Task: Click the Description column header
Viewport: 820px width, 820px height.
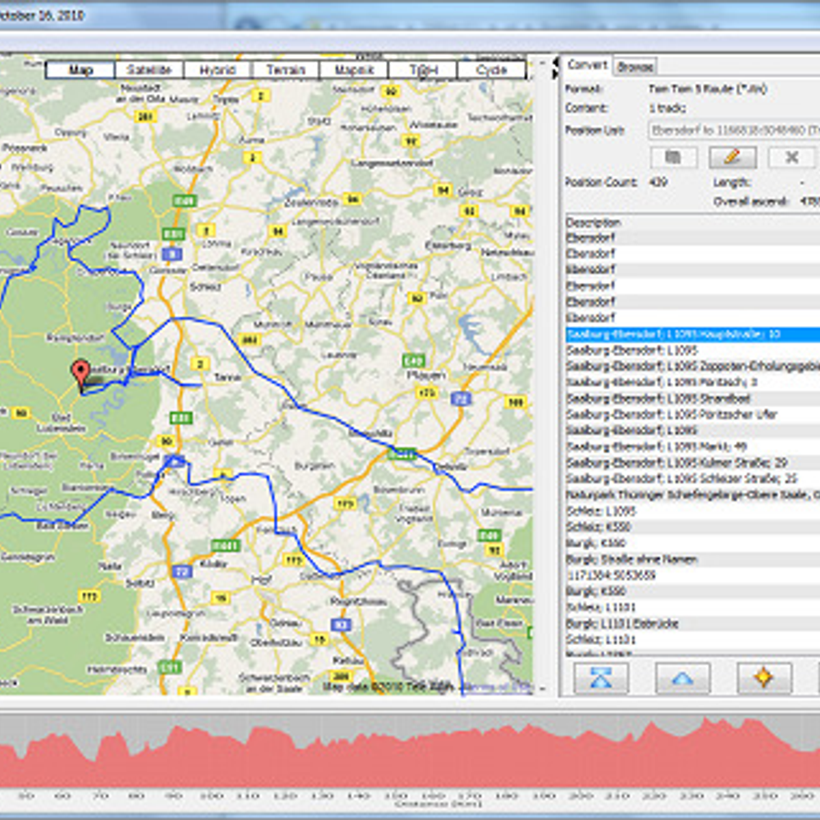Action: point(593,222)
